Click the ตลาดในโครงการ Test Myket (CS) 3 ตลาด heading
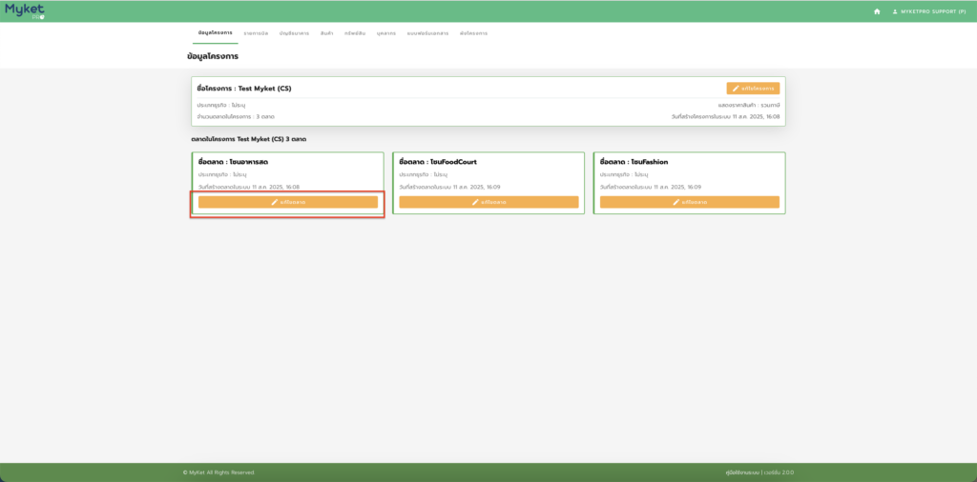Viewport: 977px width, 482px height. pos(249,139)
